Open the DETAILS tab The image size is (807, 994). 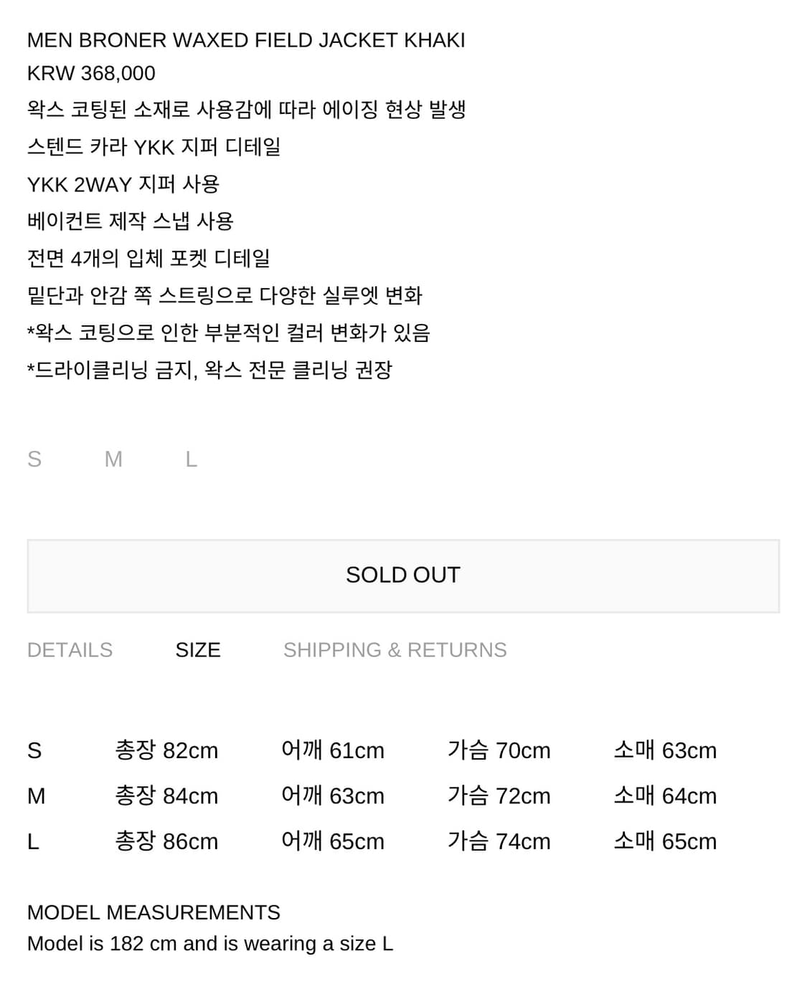[x=70, y=650]
